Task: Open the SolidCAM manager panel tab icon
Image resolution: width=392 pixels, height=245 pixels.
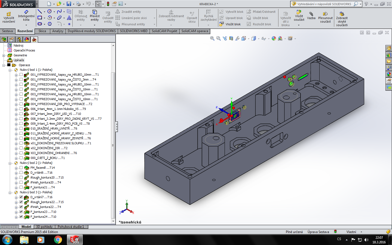Action: coord(34,39)
